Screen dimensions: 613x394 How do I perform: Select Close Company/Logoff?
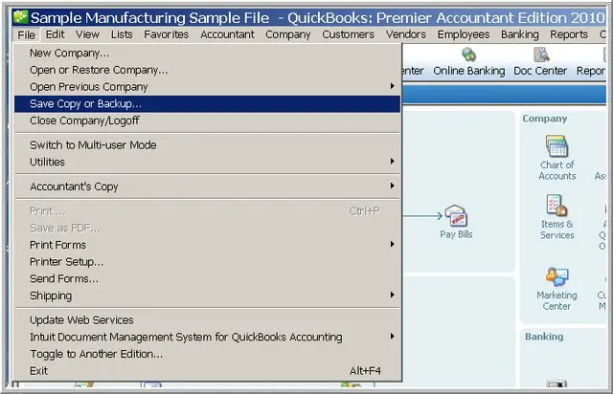pyautogui.click(x=207, y=120)
